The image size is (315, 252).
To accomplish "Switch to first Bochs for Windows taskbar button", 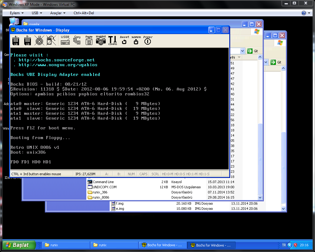I will tap(163, 245).
